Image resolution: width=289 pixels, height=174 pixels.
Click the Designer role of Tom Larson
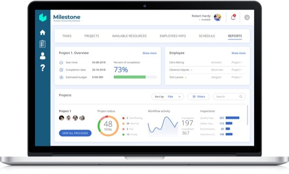tap(216, 77)
